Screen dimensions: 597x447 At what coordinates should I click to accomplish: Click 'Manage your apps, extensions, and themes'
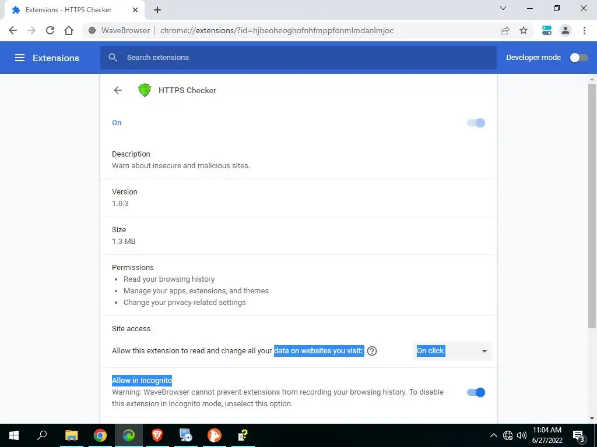click(196, 291)
